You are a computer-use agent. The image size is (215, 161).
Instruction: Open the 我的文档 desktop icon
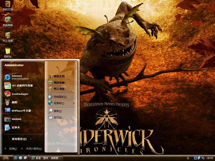click(8, 6)
